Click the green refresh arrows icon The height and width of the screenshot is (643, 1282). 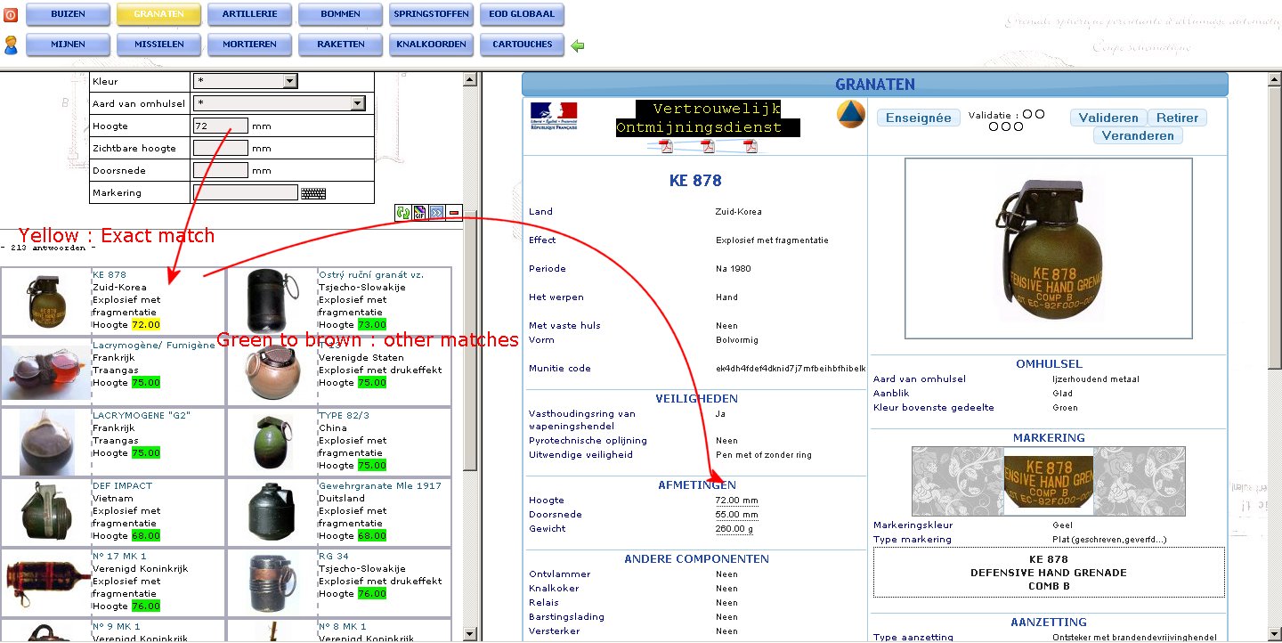point(403,212)
